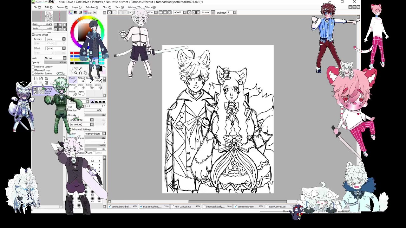The width and height of the screenshot is (406, 228).
Task: Click the navigator zoom-out minus button
Action: click(x=56, y=25)
